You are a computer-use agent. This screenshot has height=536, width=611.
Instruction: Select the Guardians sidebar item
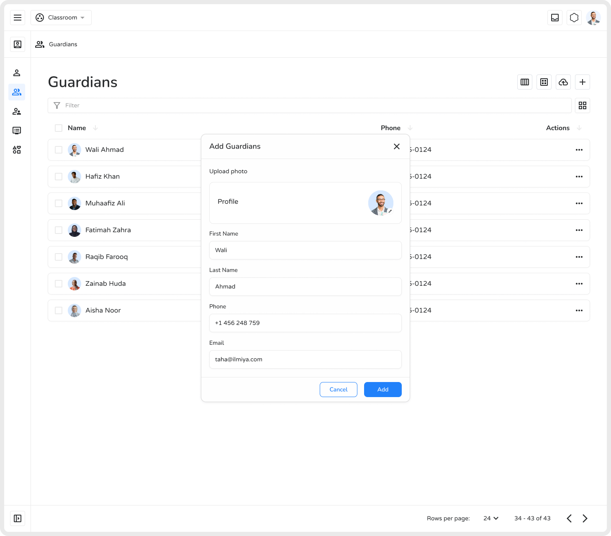pyautogui.click(x=17, y=92)
